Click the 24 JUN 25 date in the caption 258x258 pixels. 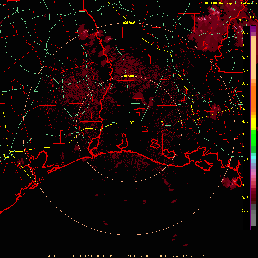coord(185,256)
